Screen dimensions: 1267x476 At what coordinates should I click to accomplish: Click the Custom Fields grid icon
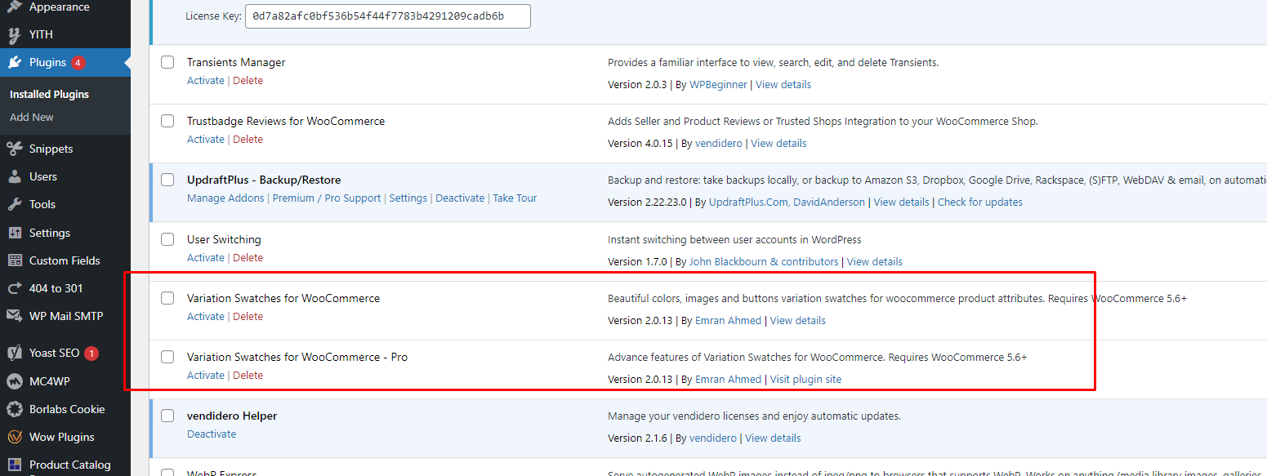click(x=15, y=260)
